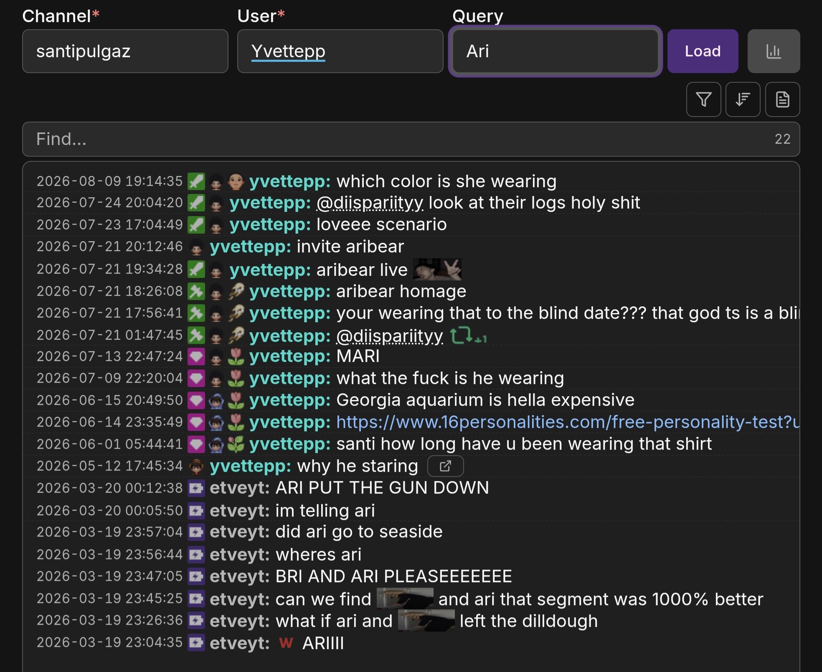Viewport: 822px width, 672px height.
Task: Click the emote image in 'what if ari and' message
Action: (x=426, y=621)
